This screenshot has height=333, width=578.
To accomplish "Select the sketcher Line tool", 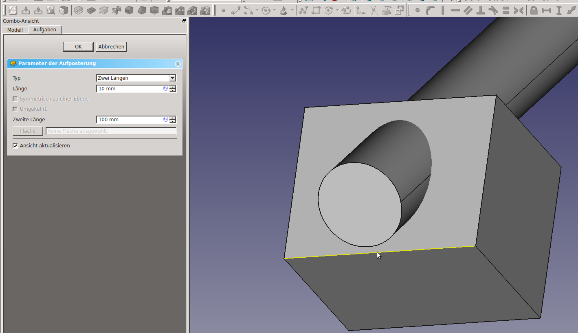I will point(235,11).
